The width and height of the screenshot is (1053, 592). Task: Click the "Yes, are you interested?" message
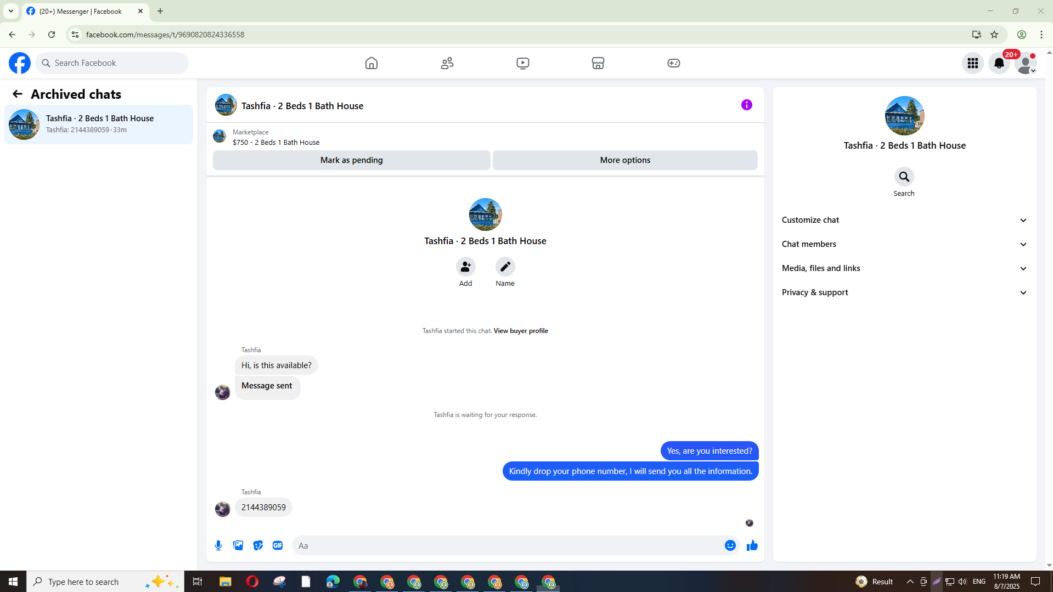(709, 451)
